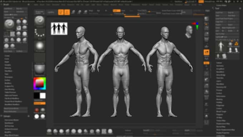This screenshot has height=137, width=243.
Task: Toggle the orange Alternate button under SwitchColor
Action: pos(40,103)
